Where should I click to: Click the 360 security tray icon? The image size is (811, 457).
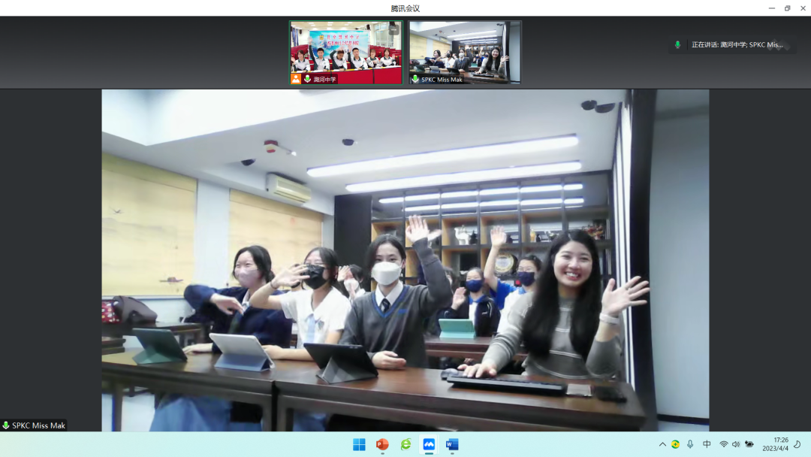675,444
